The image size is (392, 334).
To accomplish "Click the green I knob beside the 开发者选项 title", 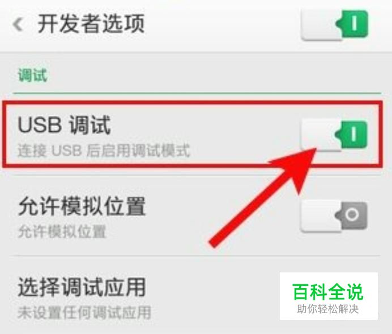I will [x=352, y=24].
